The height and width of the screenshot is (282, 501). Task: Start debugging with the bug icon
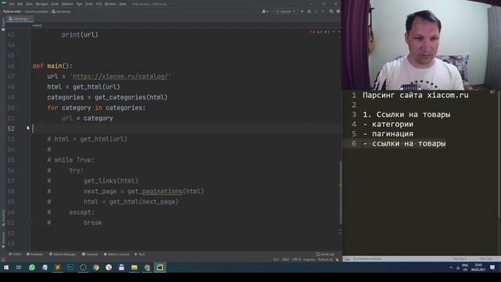(309, 11)
